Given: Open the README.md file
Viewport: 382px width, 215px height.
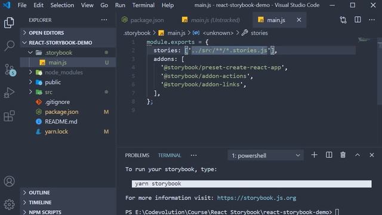Looking at the screenshot, I should click(68, 122).
